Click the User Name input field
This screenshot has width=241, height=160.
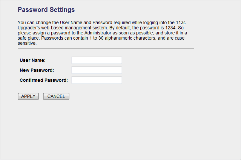[96, 60]
